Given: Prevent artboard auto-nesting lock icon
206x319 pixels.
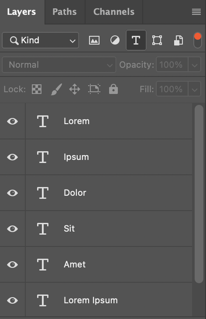Looking at the screenshot, I should tap(94, 89).
